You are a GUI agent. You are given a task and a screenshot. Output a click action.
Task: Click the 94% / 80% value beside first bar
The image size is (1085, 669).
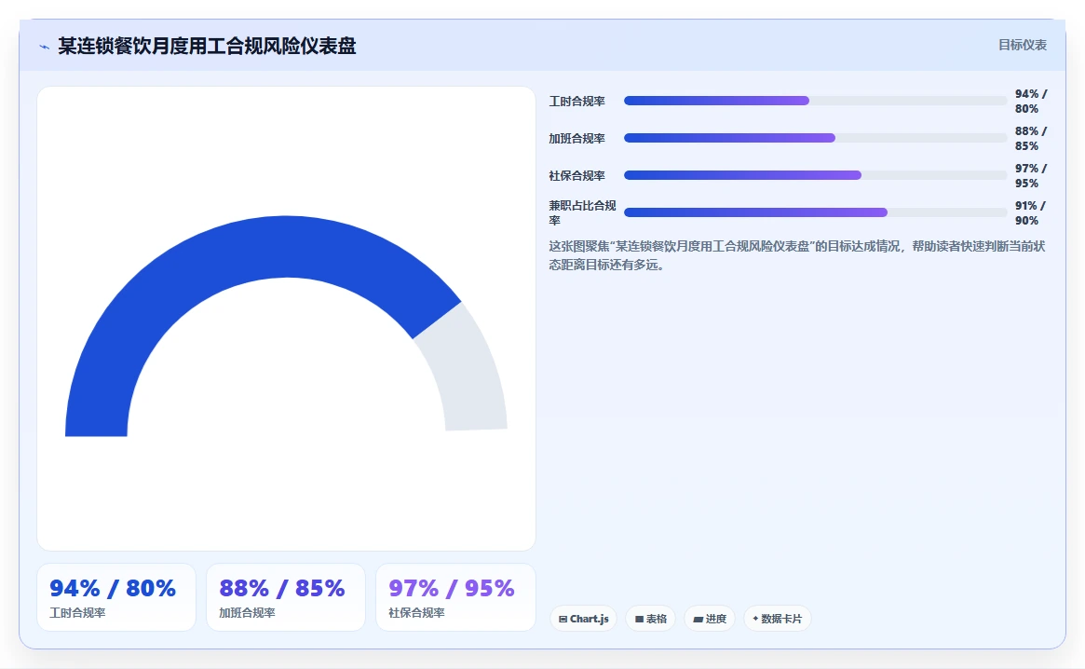1031,102
